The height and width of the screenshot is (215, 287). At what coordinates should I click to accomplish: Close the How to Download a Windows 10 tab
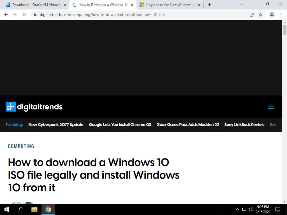pos(132,5)
